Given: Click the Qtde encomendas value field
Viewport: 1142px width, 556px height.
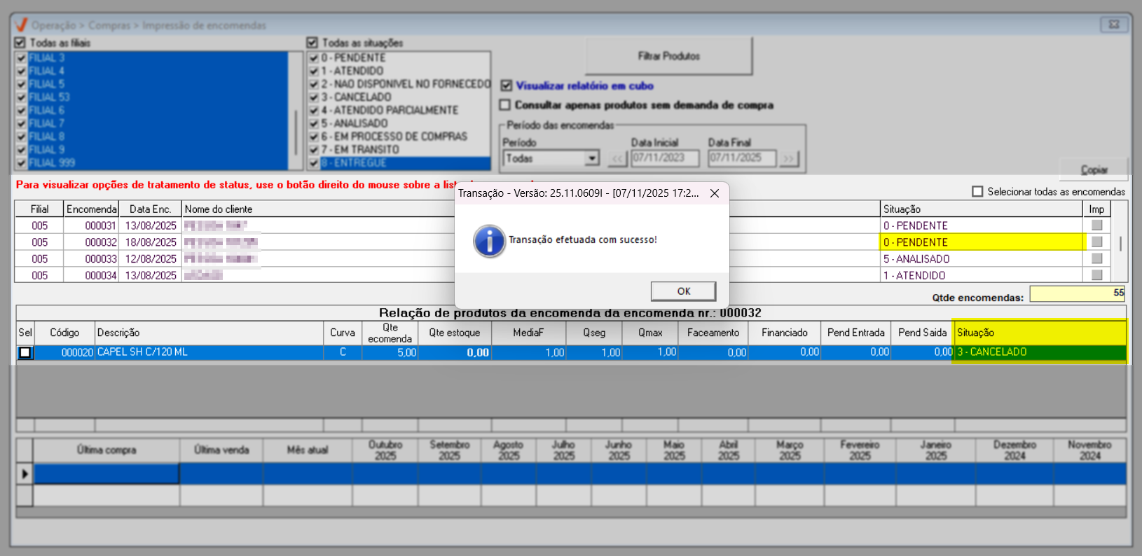Looking at the screenshot, I should [1078, 294].
